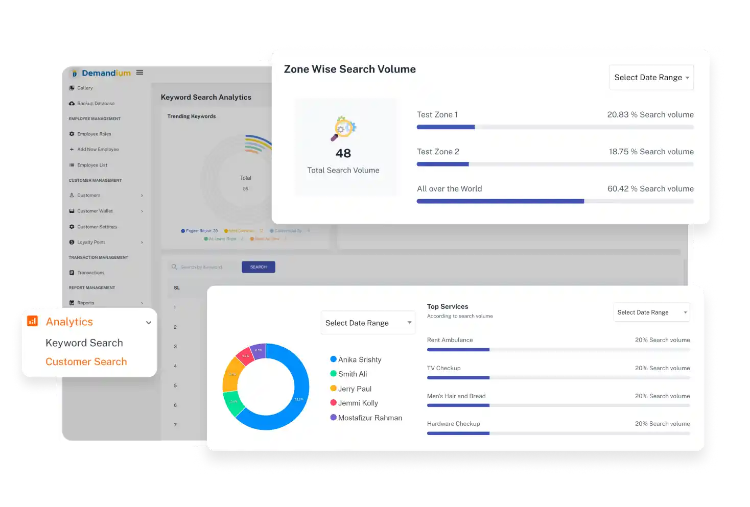Click the Test Zone 1 progress bar

(555, 127)
